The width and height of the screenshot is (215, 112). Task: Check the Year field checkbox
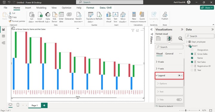point(192,70)
